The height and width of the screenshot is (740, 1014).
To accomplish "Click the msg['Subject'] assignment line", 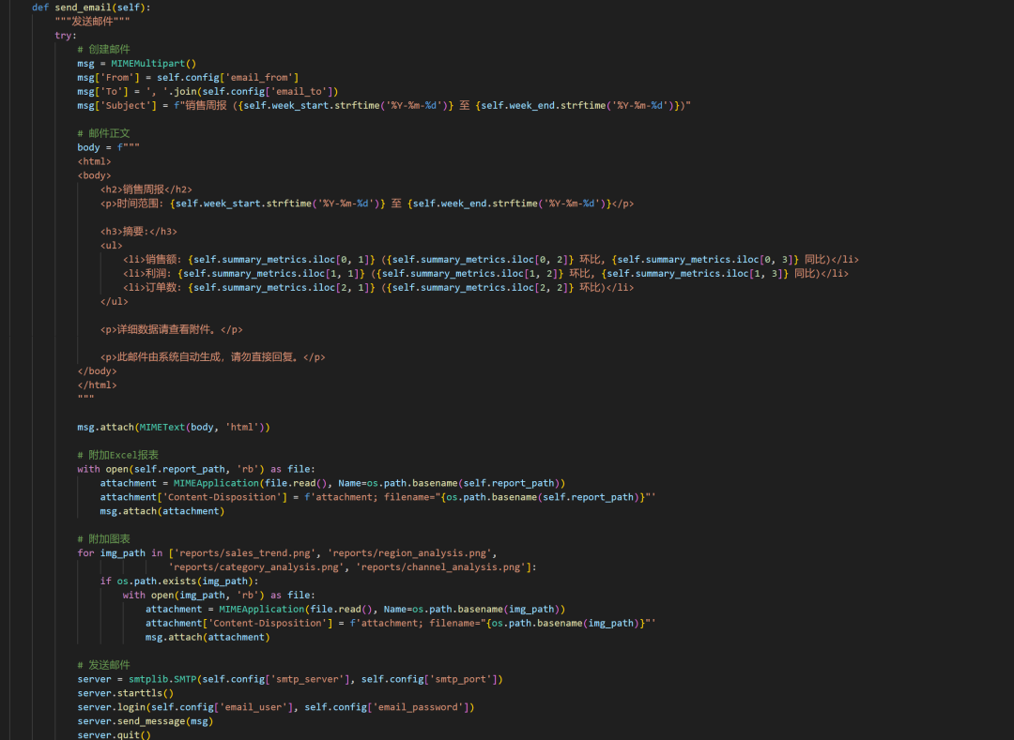I will pos(383,105).
